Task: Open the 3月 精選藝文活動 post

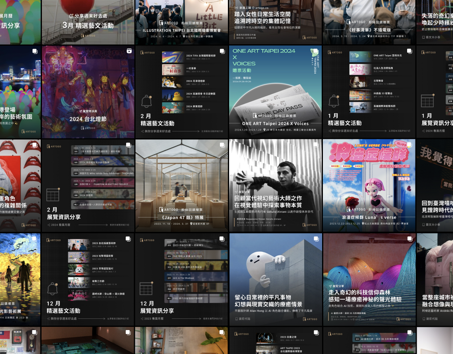Action: point(88,22)
